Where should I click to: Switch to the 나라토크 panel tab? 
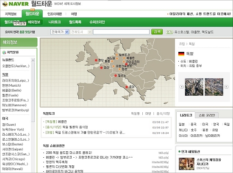(x=186, y=115)
